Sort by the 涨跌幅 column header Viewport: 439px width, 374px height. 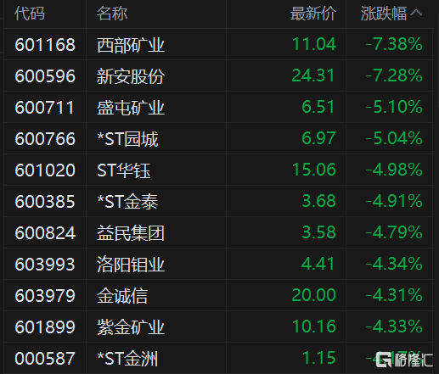click(x=391, y=13)
